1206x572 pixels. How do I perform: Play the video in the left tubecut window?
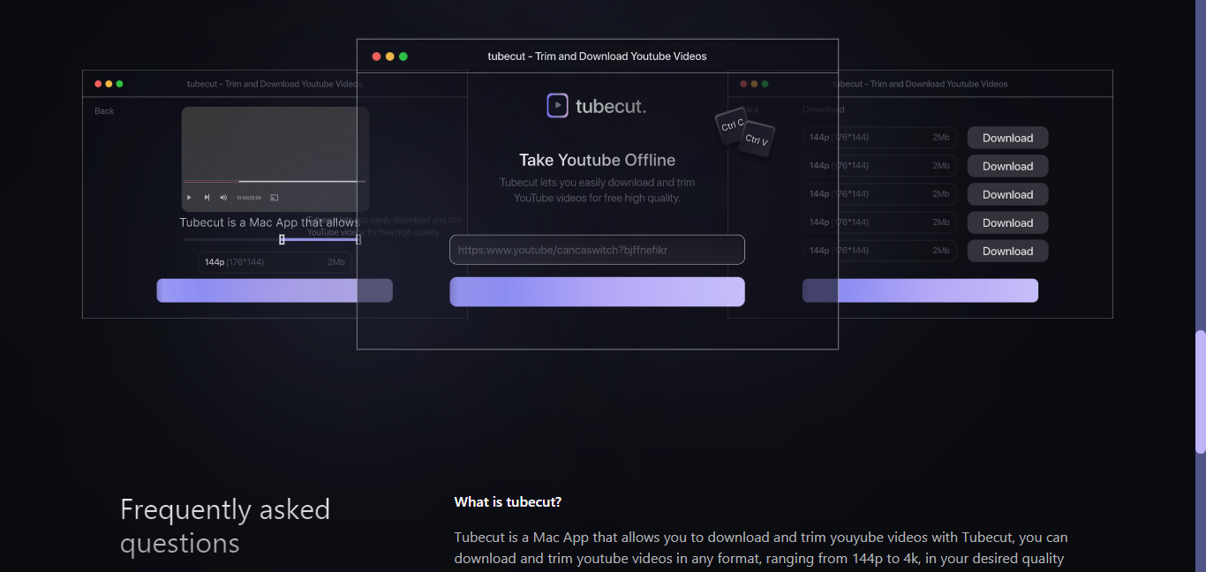pyautogui.click(x=189, y=198)
